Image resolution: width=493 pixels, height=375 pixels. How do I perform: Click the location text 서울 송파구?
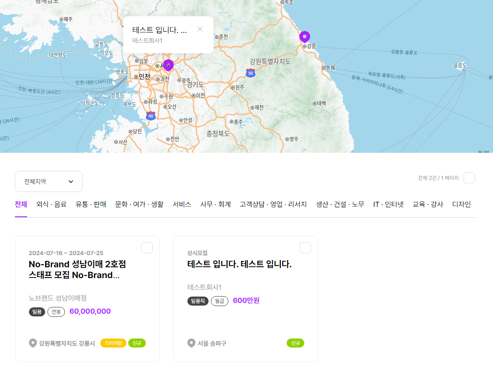click(212, 343)
